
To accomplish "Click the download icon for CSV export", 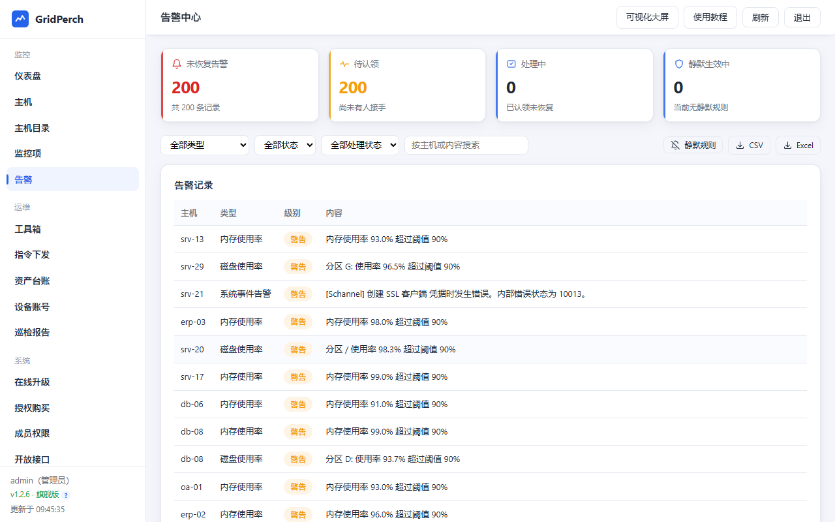I will pyautogui.click(x=740, y=145).
